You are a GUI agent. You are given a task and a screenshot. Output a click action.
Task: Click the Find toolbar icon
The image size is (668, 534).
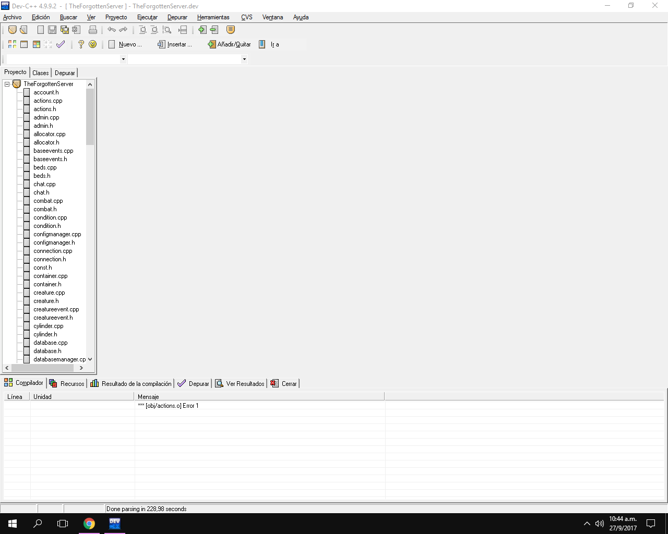click(x=142, y=30)
